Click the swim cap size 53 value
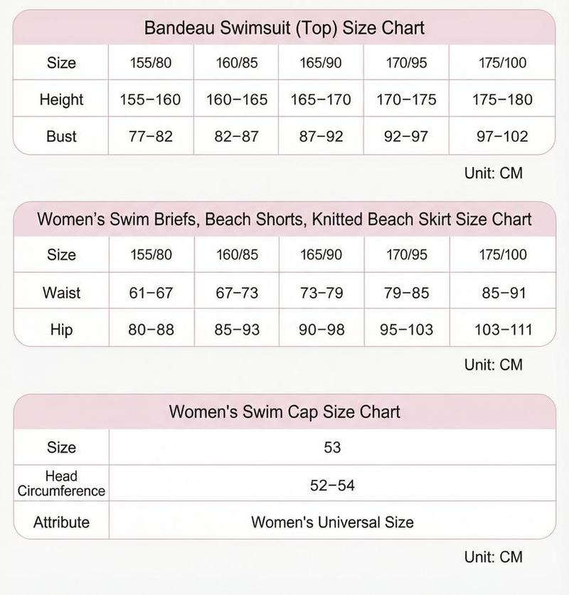Viewport: 569px width, 595px height. pyautogui.click(x=332, y=447)
